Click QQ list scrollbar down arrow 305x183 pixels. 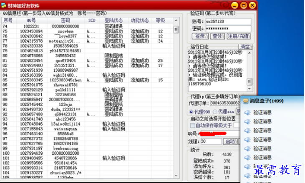[x=176, y=175]
